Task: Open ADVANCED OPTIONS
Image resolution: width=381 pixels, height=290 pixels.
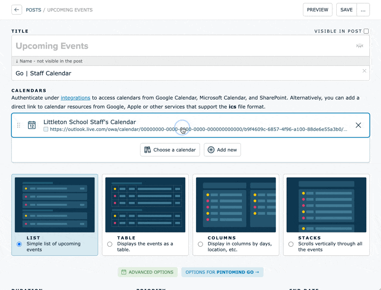Action: tap(148, 272)
